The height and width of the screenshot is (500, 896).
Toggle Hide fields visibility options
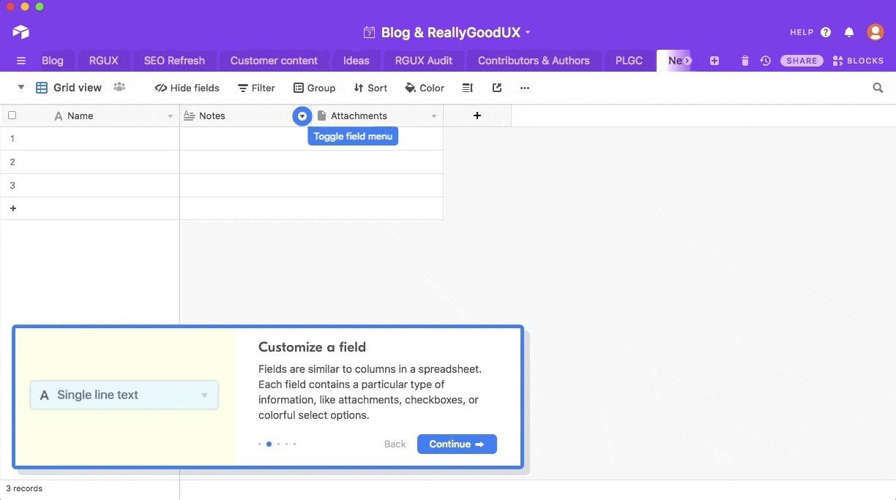(x=187, y=88)
